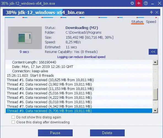Toggle the red pin window icon
Image resolution: width=163 pixels, height=138 pixels.
click(x=139, y=3)
